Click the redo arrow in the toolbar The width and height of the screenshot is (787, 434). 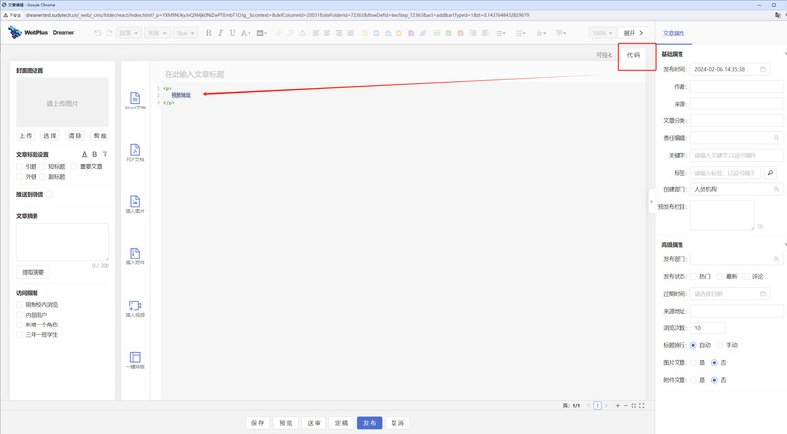point(108,33)
